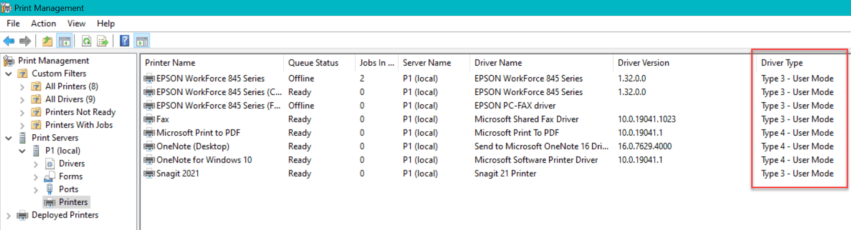Sort by the Jobs In column header

click(x=376, y=63)
